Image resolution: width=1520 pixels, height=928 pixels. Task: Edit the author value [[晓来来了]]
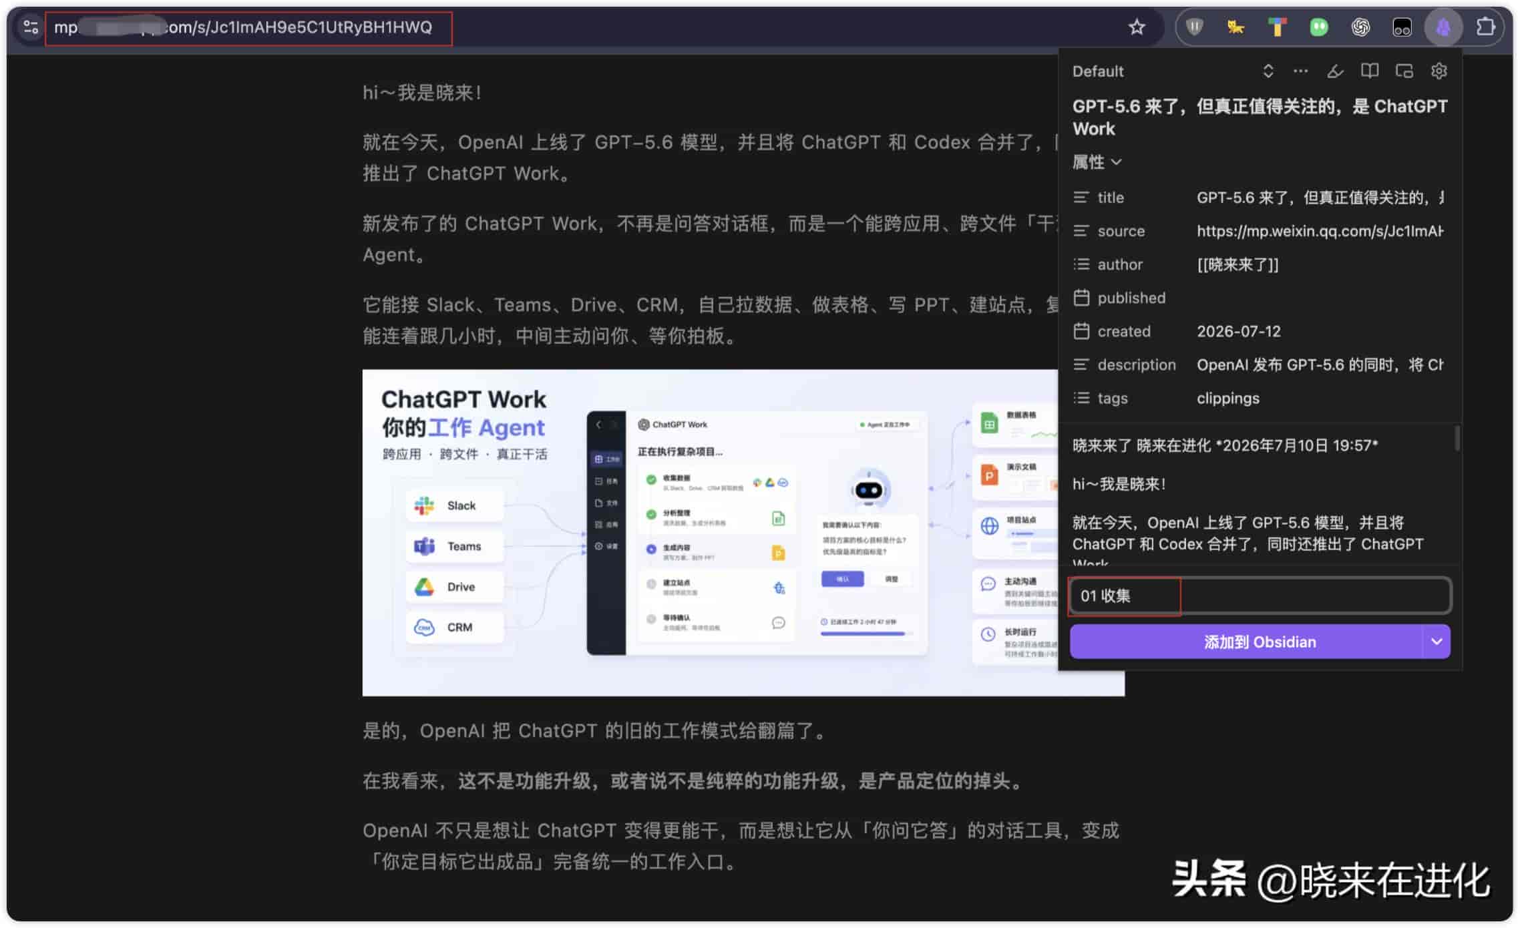1238,264
